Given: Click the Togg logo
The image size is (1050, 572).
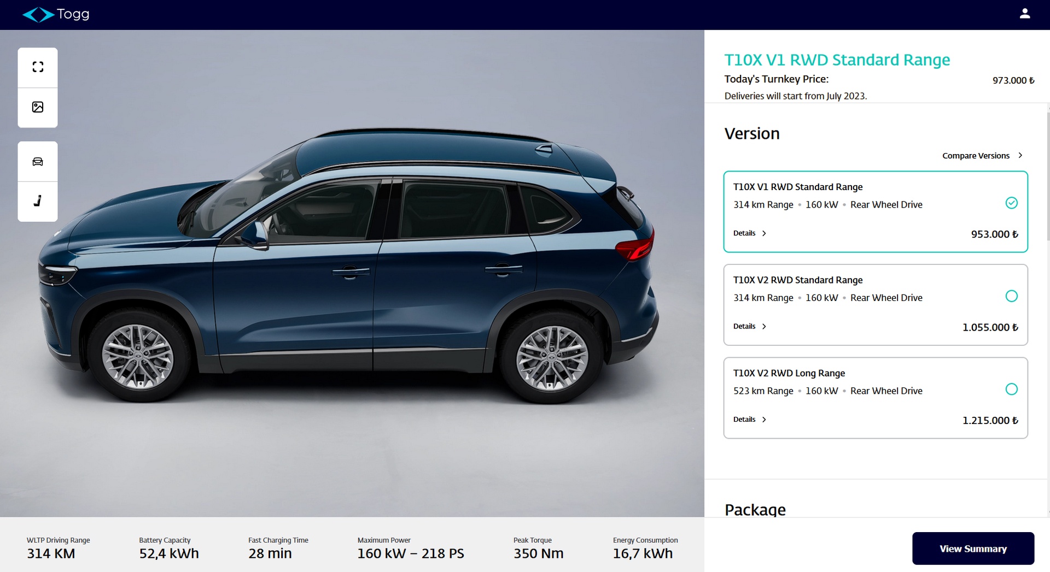Looking at the screenshot, I should [x=56, y=14].
